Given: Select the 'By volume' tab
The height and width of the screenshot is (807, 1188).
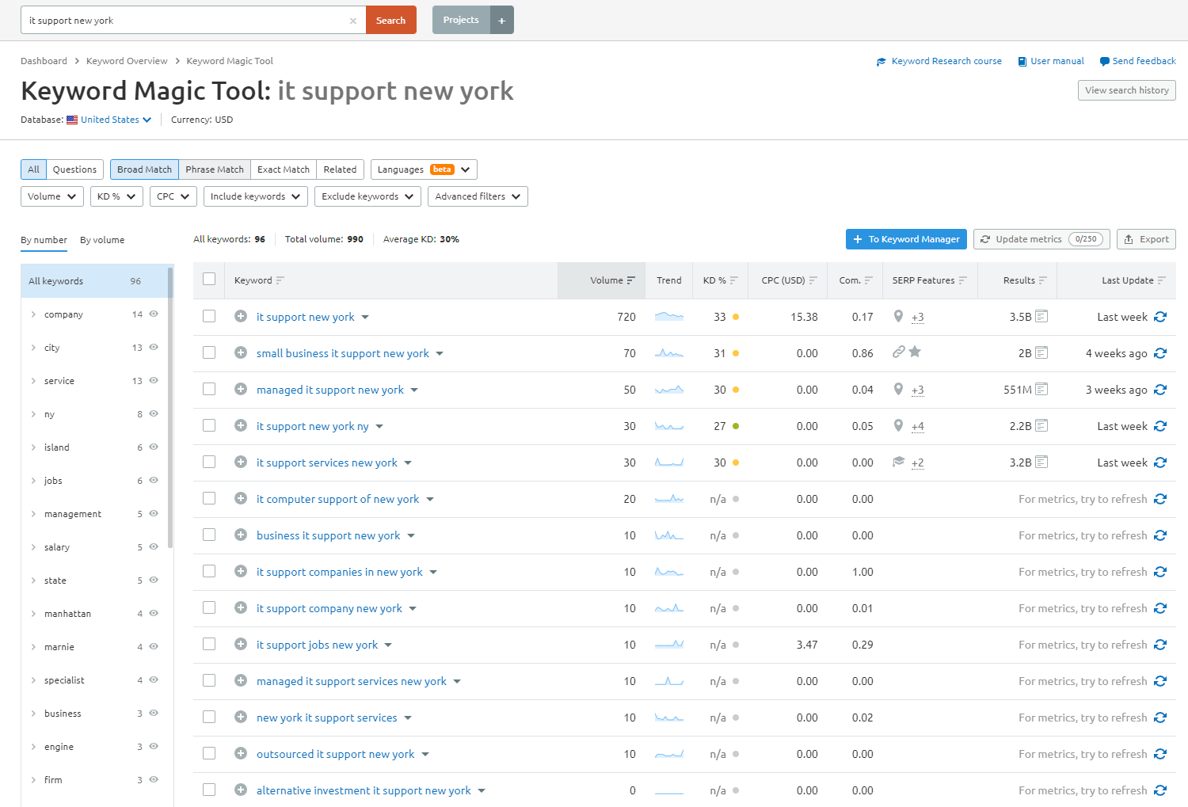Looking at the screenshot, I should click(x=102, y=240).
